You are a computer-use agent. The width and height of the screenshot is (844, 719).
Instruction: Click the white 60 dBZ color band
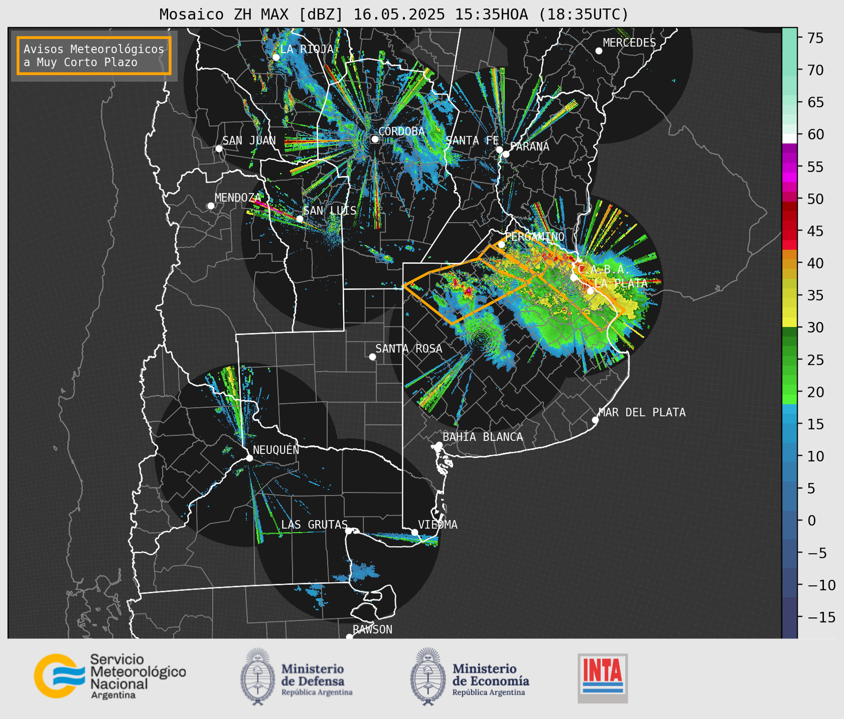tap(789, 138)
